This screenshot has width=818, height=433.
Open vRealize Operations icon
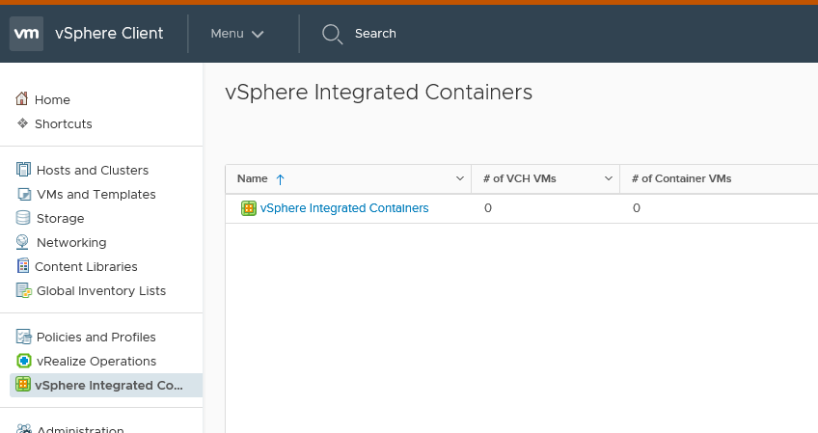(x=24, y=361)
